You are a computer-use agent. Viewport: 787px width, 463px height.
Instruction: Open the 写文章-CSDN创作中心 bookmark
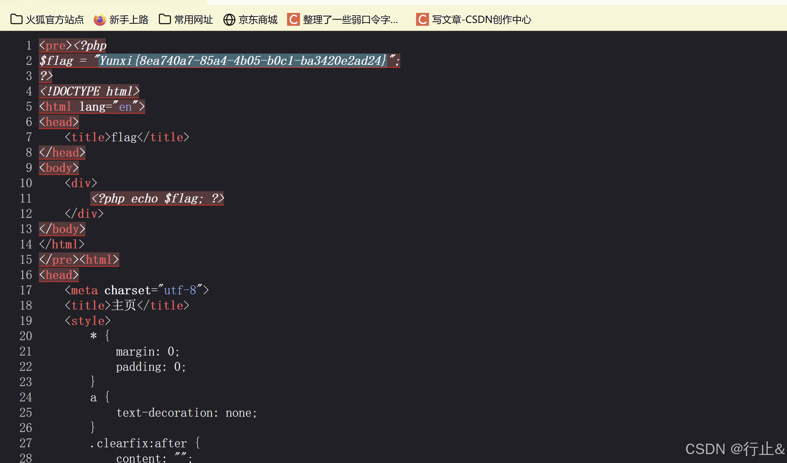(481, 19)
